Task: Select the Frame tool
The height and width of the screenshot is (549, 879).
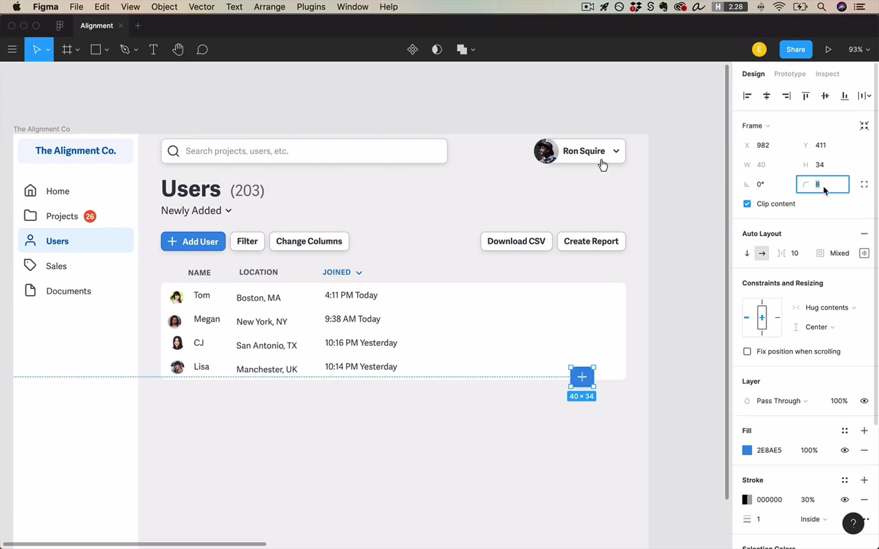Action: coord(67,49)
